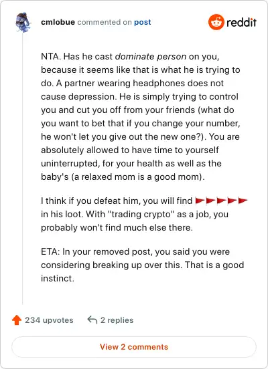Open the "2 replies" label
Image resolution: width=268 pixels, height=369 pixels.
[117, 320]
